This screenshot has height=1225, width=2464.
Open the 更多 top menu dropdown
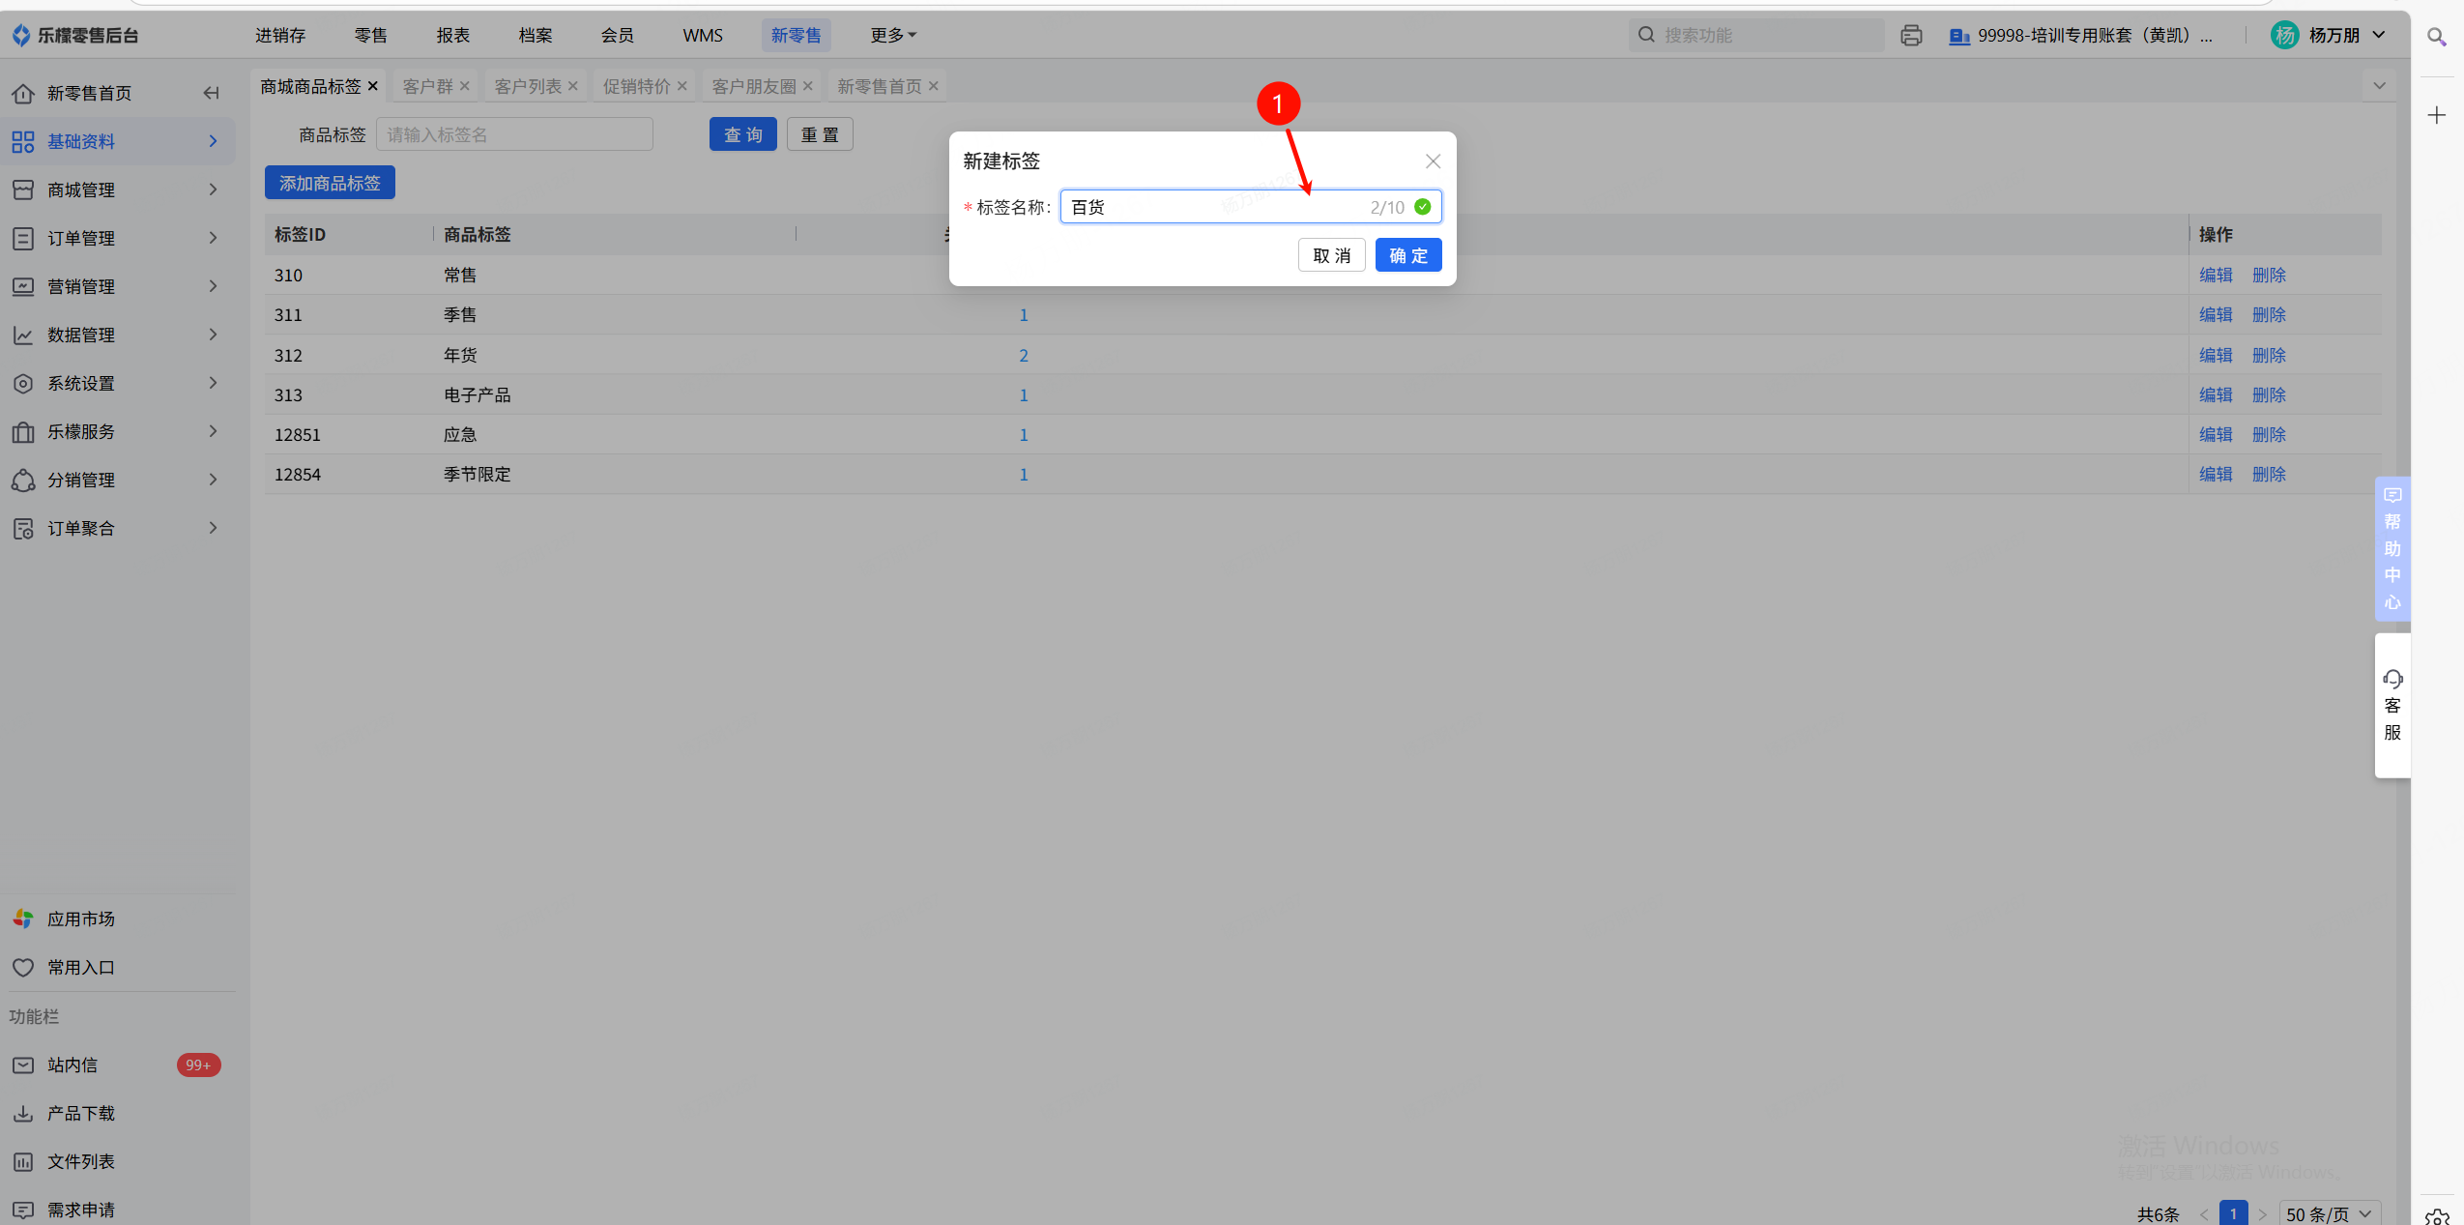tap(892, 36)
